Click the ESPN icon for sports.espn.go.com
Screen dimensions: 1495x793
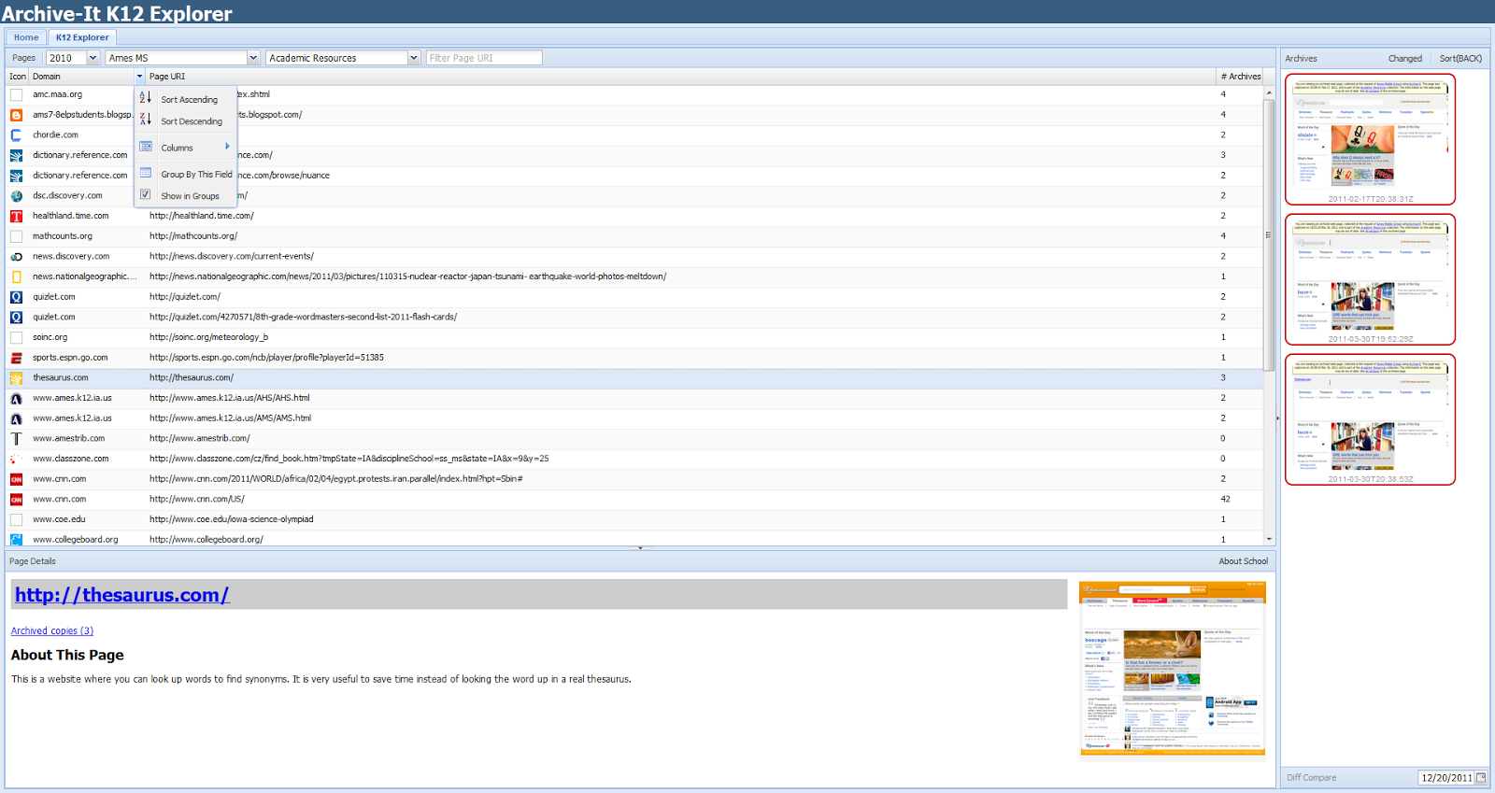coord(16,358)
